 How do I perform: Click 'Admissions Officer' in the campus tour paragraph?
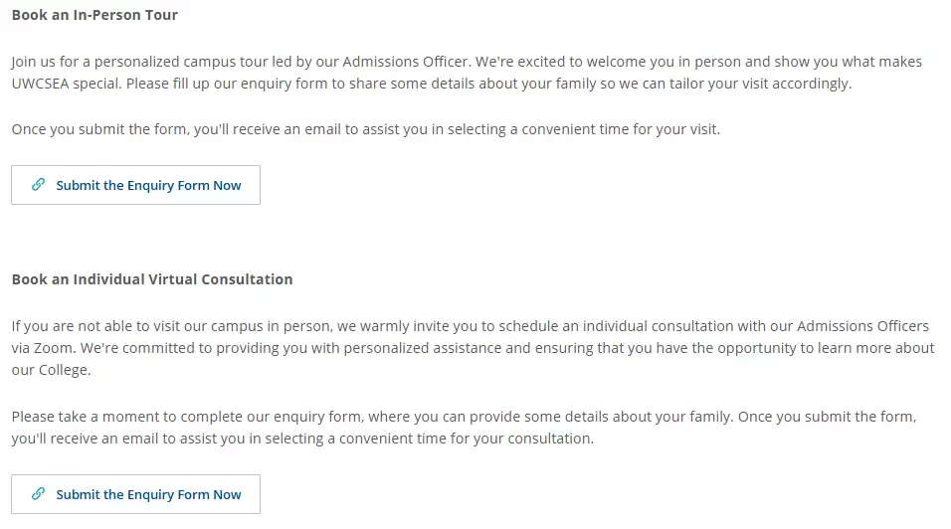[x=405, y=62]
